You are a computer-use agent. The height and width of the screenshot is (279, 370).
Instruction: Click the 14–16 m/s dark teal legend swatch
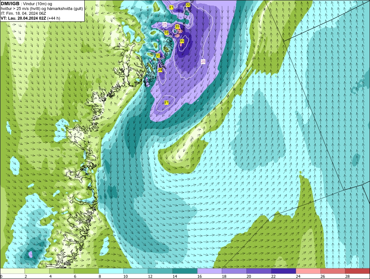(185, 271)
